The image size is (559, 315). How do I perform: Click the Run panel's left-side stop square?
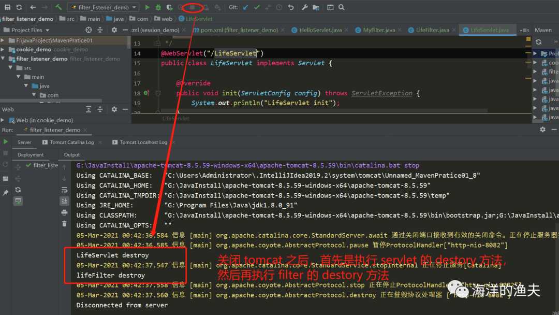[x=5, y=153]
